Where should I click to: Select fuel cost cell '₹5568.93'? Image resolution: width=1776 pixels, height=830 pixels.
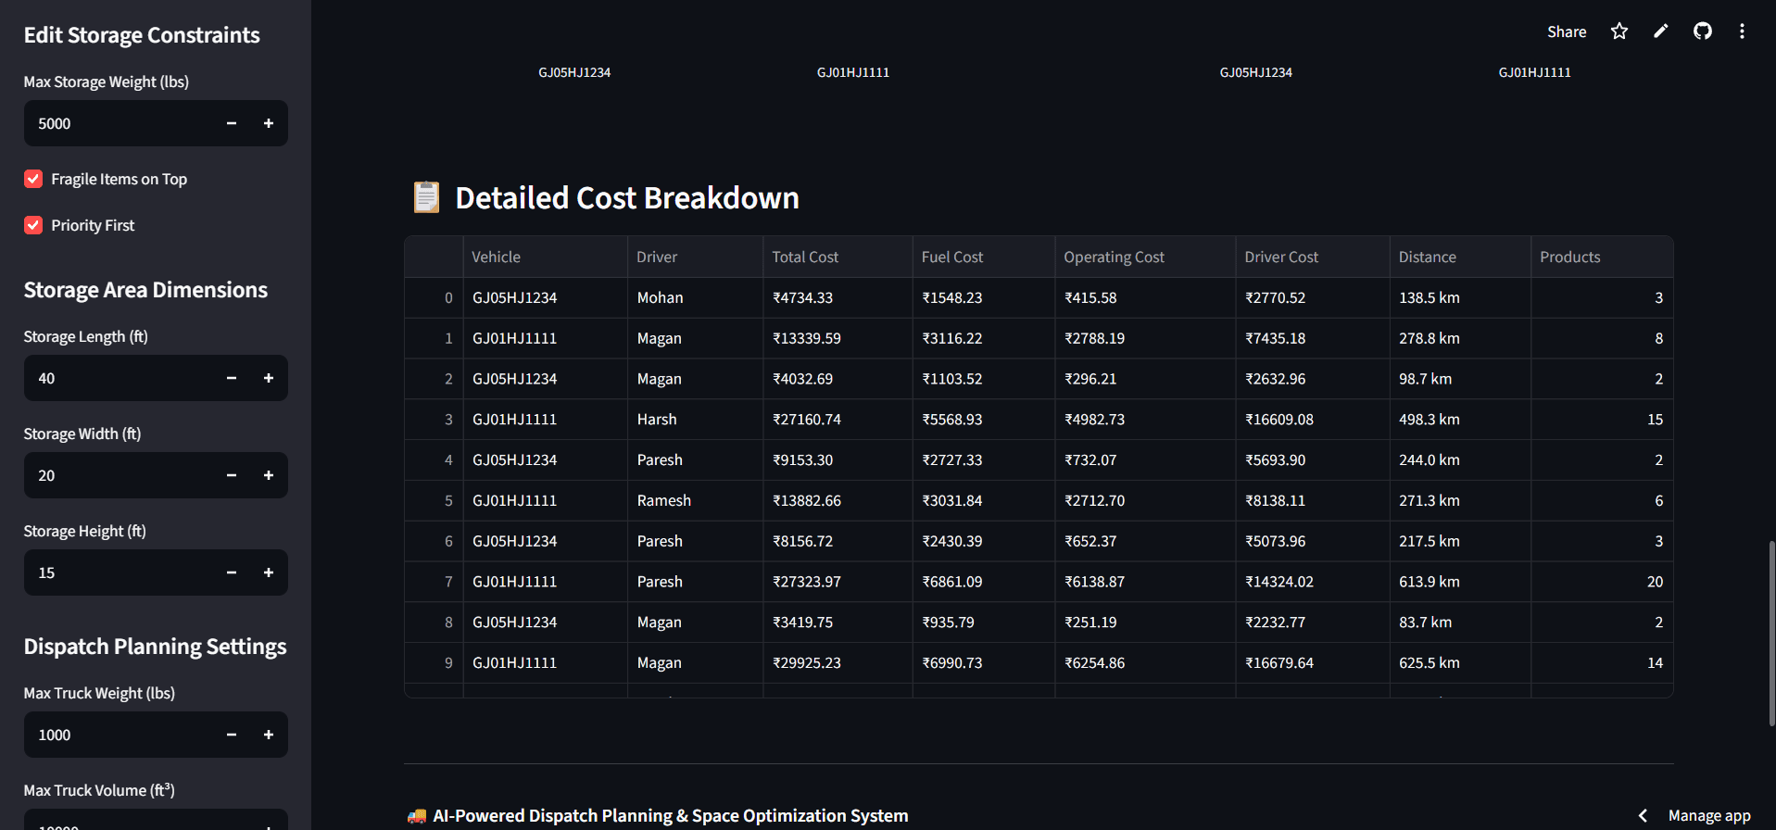(x=984, y=419)
